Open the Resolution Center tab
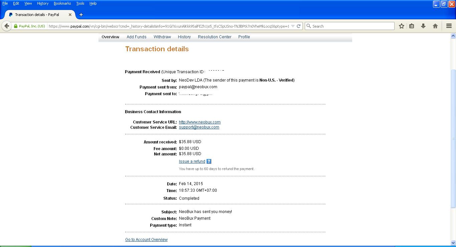The width and height of the screenshot is (456, 247). (215, 37)
